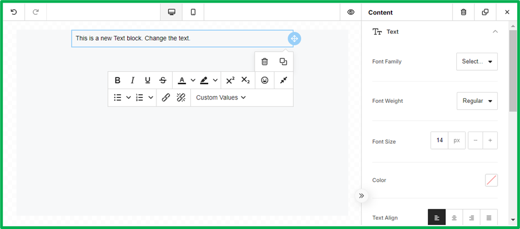Collapse sidebar with double-chevron button
Viewport: 520px width, 229px height.
(361, 196)
